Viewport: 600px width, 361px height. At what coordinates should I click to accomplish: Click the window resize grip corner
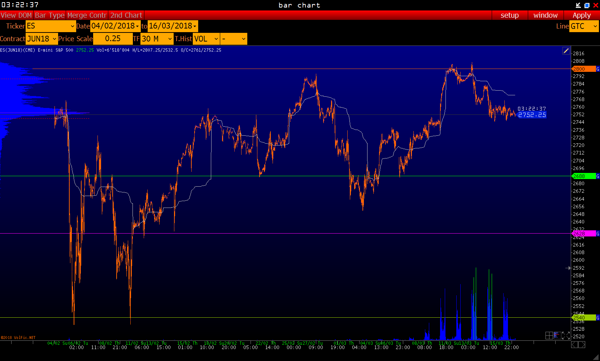[x=596, y=357]
